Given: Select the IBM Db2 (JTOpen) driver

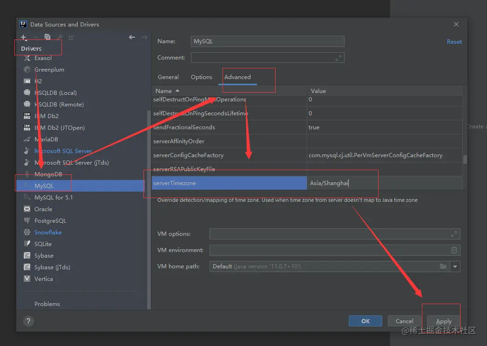Looking at the screenshot, I should [x=59, y=127].
